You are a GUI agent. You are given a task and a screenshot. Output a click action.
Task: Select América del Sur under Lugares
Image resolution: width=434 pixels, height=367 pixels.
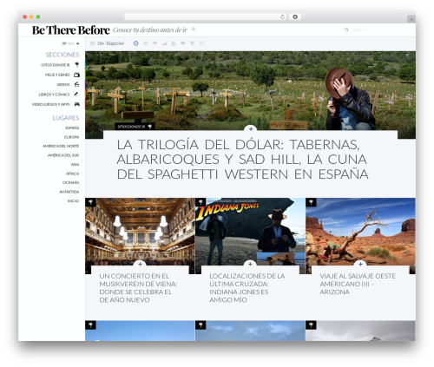pyautogui.click(x=63, y=155)
